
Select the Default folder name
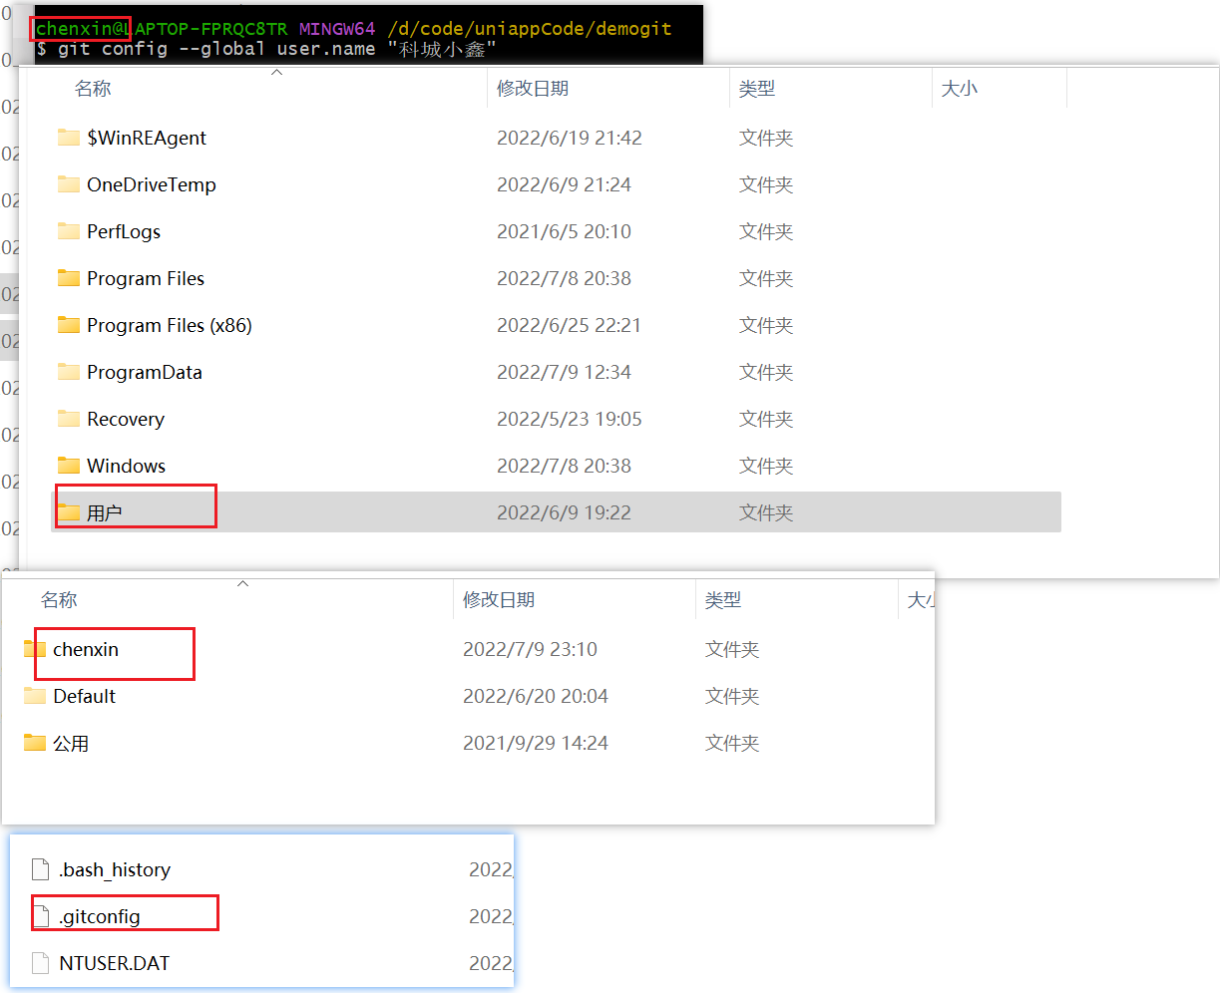(85, 696)
